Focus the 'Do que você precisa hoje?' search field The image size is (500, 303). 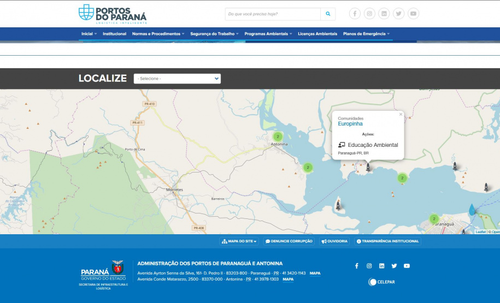(x=273, y=14)
